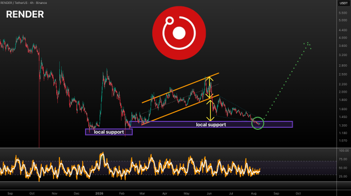The width and height of the screenshot is (351, 196).
Task: Click the 1.450 price axis value
Action: (x=343, y=117)
